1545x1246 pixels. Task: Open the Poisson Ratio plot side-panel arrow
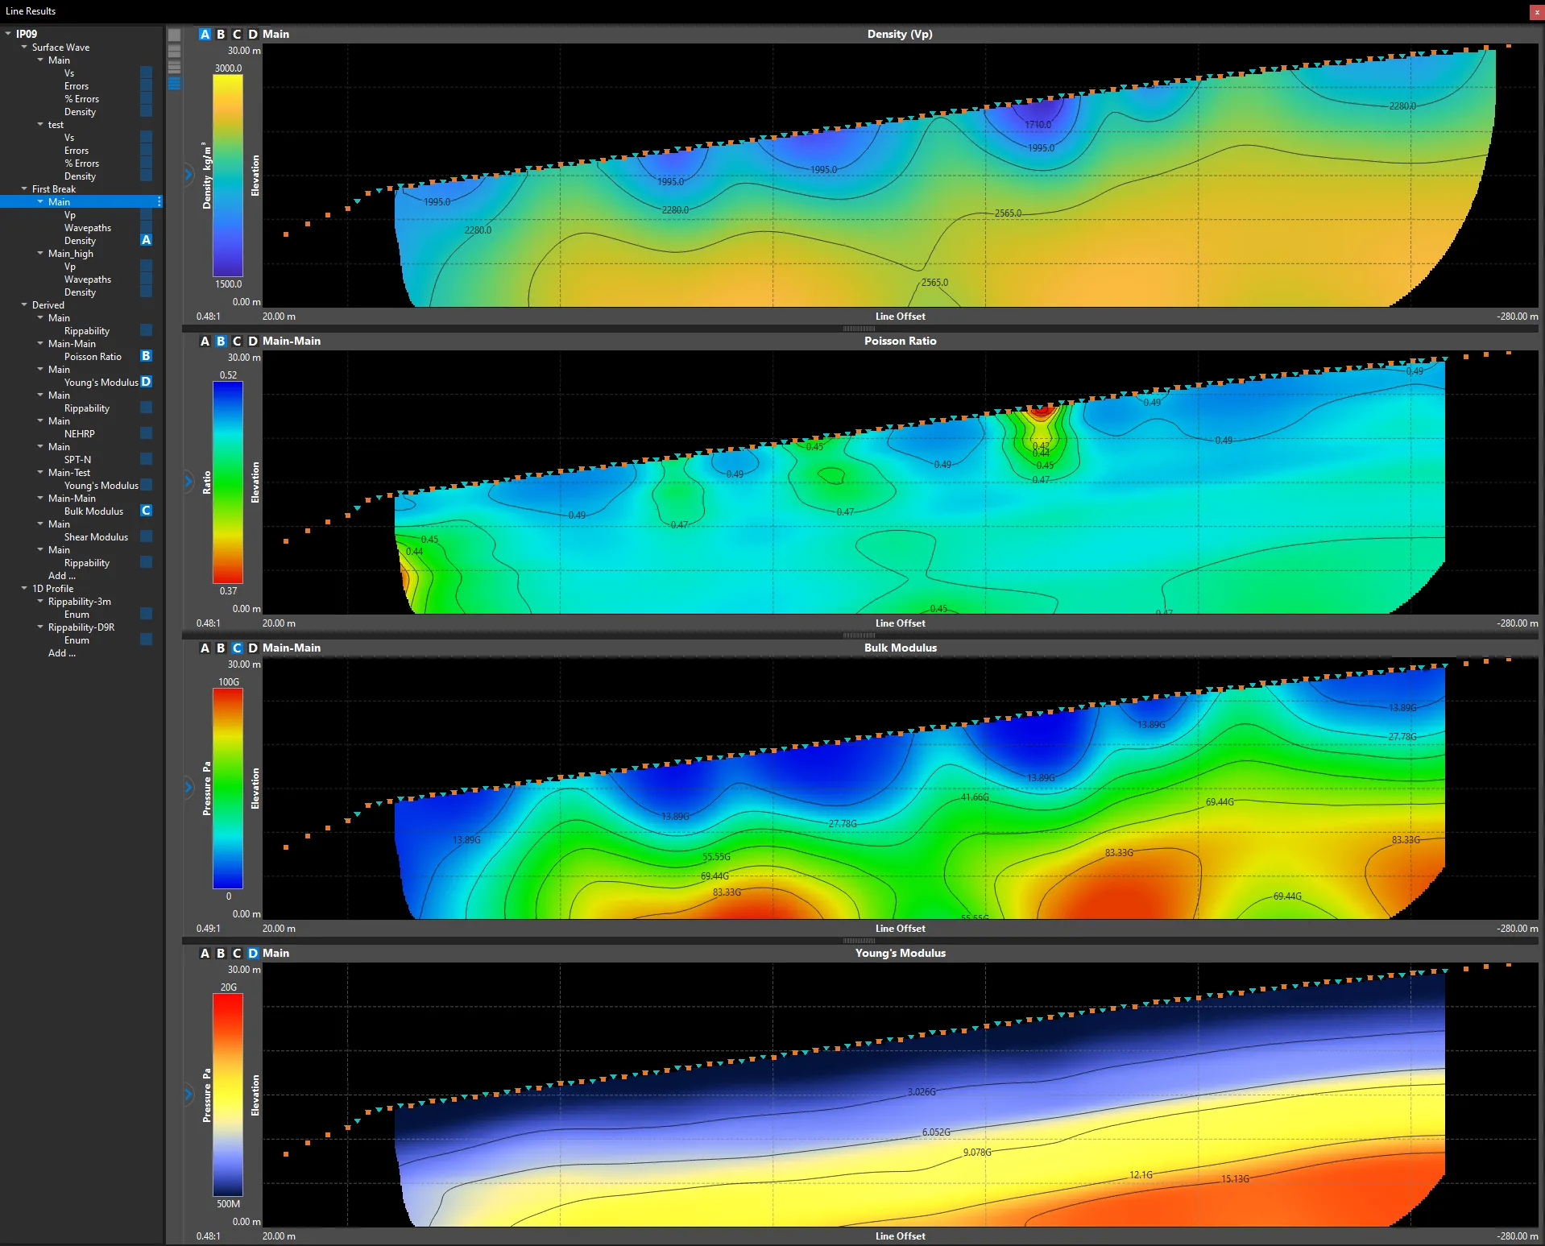(x=188, y=482)
